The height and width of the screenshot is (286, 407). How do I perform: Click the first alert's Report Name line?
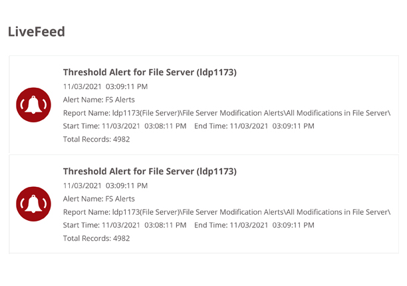[227, 113]
